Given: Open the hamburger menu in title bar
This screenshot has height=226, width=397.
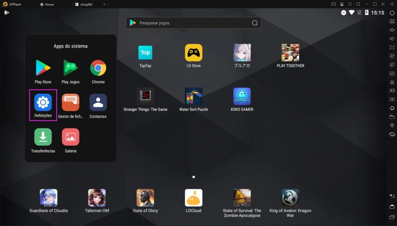Looking at the screenshot, I should (350, 4).
